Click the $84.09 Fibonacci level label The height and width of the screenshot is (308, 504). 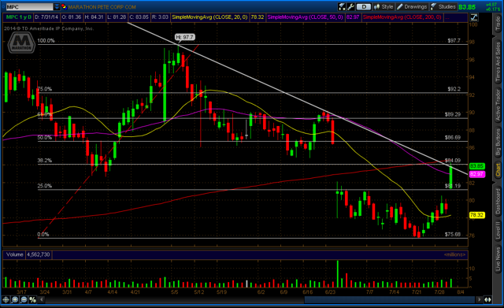453,161
